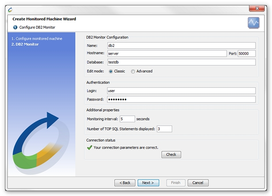Click the Check connection button
This screenshot has width=272, height=196.
tap(171, 154)
